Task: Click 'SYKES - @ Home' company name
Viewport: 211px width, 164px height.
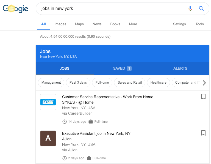Action: [x=78, y=102]
